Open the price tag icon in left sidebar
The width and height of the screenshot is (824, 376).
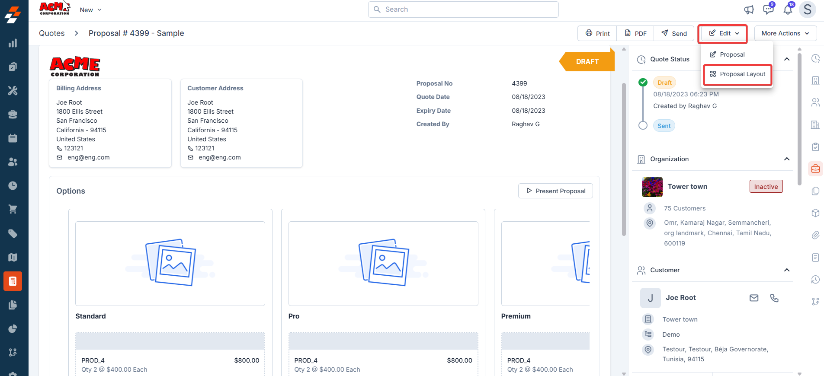(x=13, y=234)
